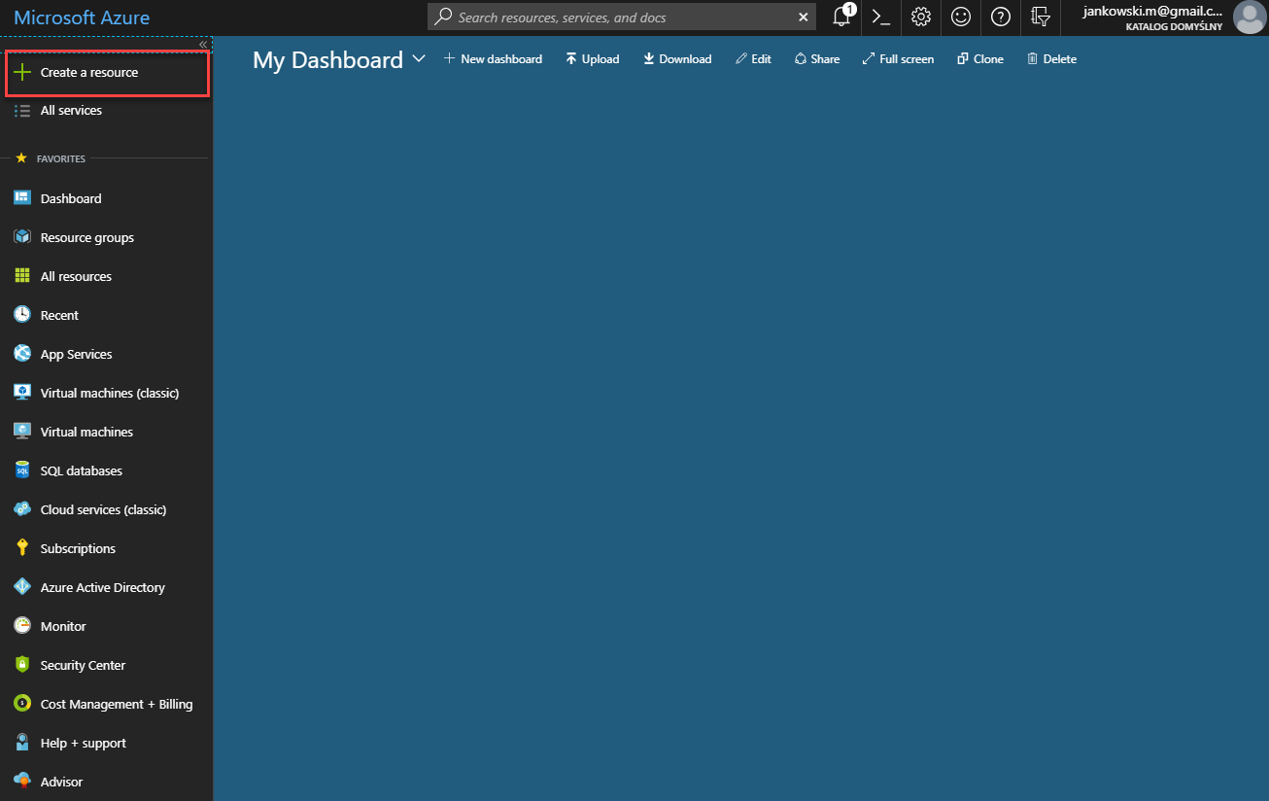
Task: Open the notifications bell
Action: [x=841, y=17]
